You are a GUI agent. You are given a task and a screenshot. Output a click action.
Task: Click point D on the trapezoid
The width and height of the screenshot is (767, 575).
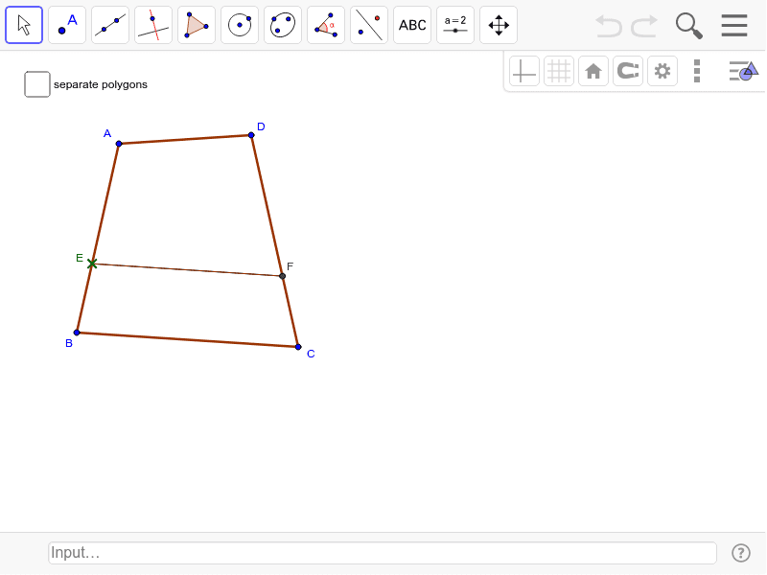[251, 135]
